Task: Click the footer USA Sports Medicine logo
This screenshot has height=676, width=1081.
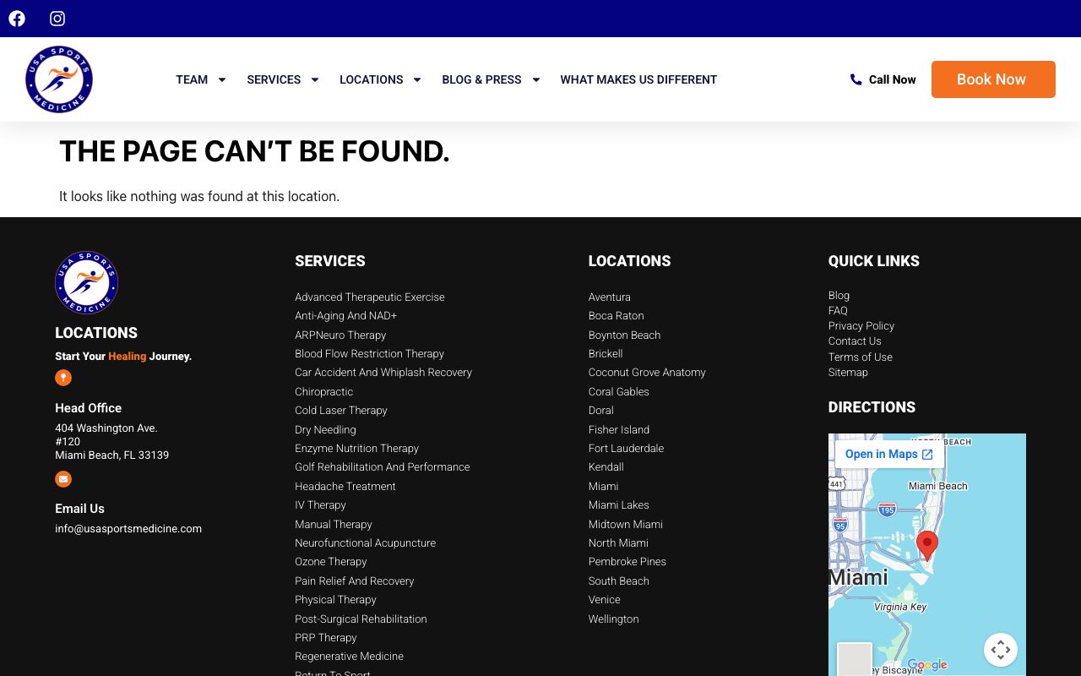Action: [86, 282]
